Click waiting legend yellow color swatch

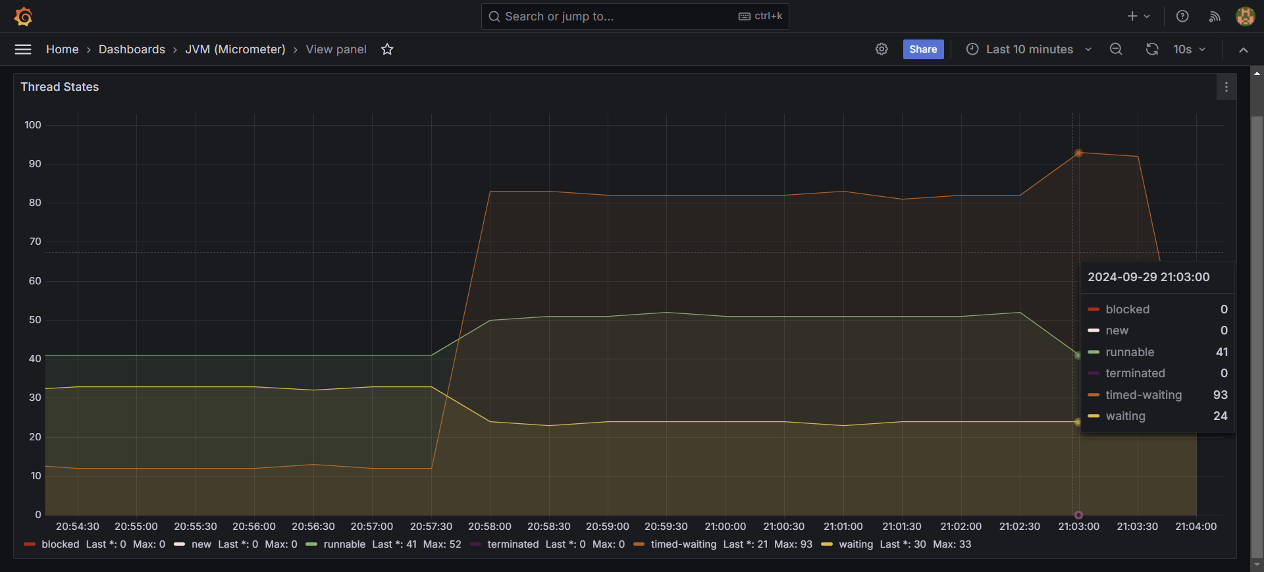click(x=827, y=544)
